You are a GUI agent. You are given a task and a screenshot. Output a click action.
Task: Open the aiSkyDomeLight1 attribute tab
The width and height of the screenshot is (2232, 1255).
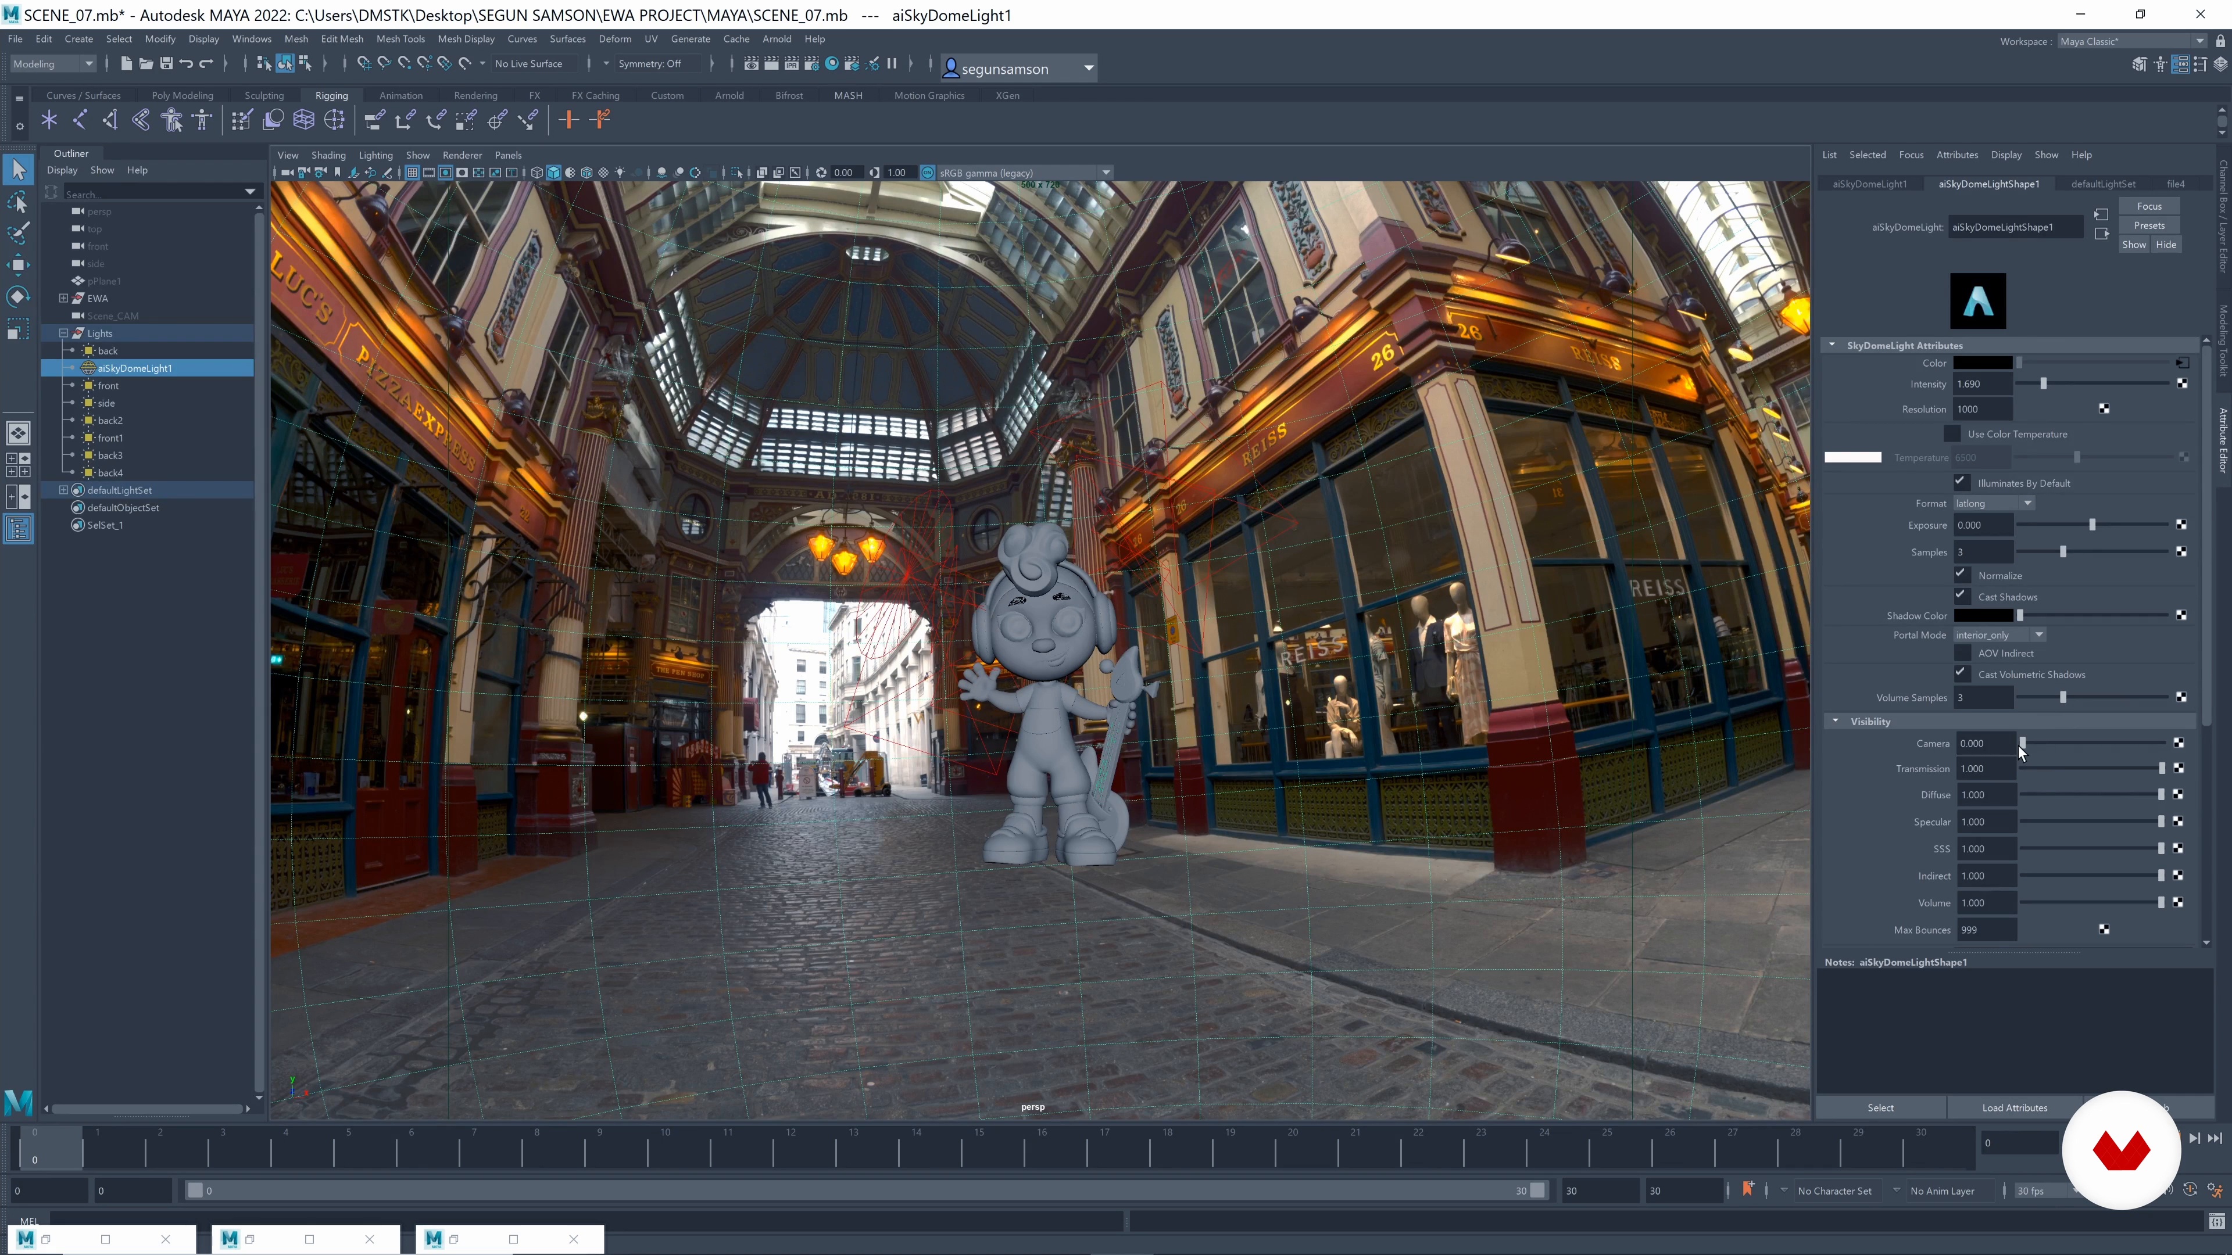[x=1869, y=184]
